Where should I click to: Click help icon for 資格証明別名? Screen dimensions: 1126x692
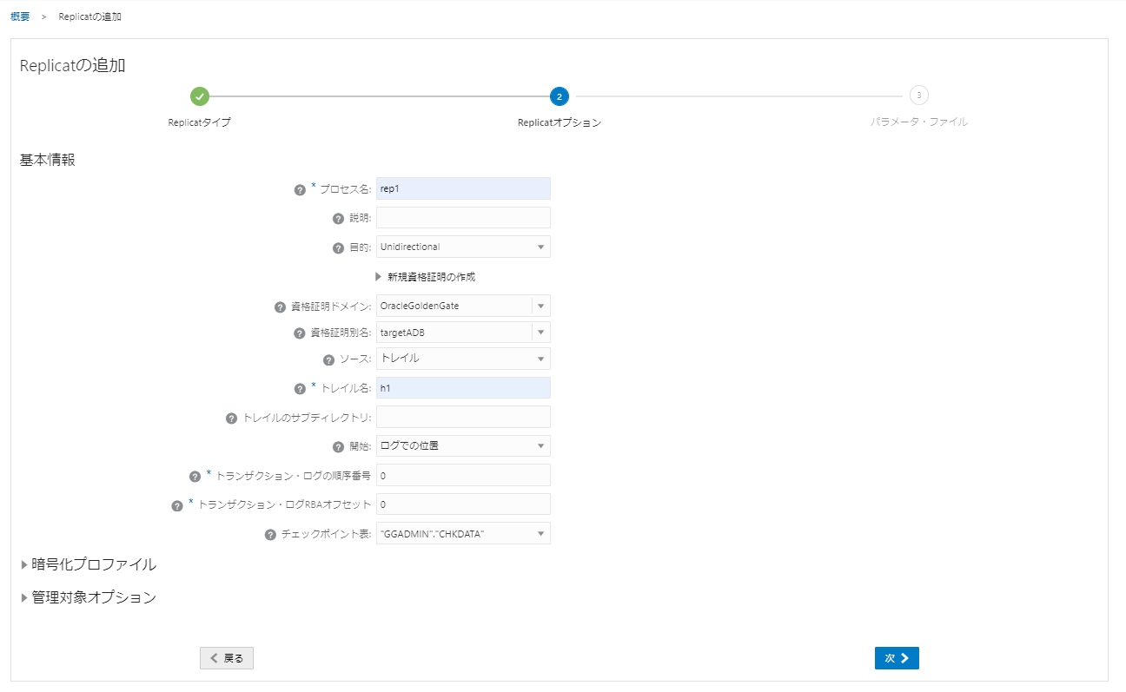point(300,333)
